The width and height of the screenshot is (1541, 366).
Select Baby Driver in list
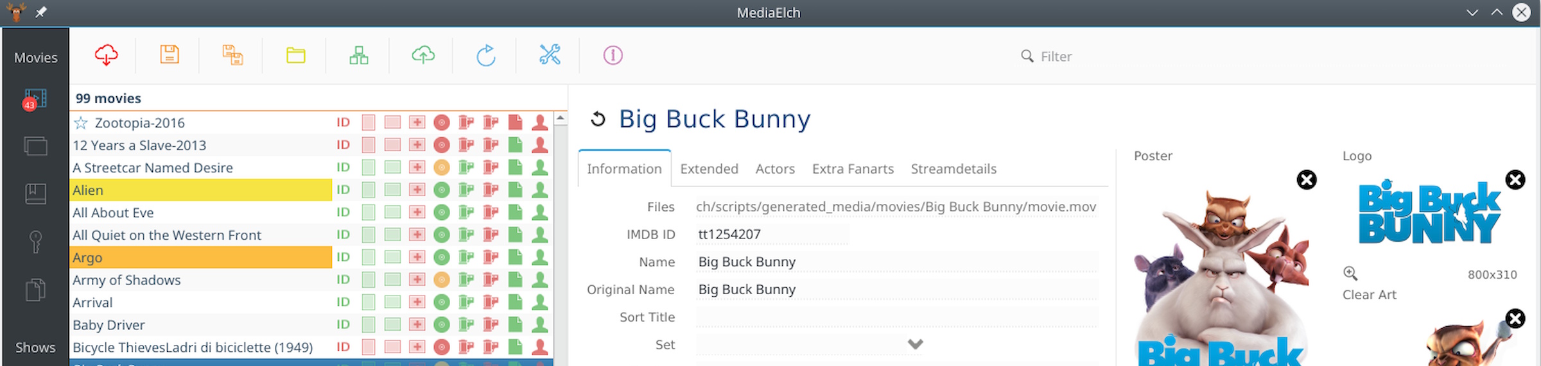tap(109, 325)
